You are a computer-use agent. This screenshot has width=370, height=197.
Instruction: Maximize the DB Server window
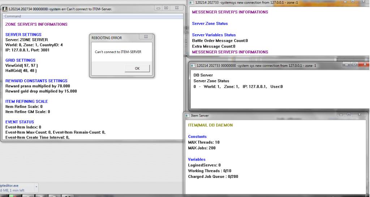point(354,64)
